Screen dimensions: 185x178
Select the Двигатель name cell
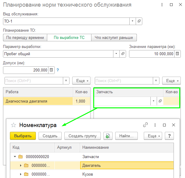[x=127, y=165]
